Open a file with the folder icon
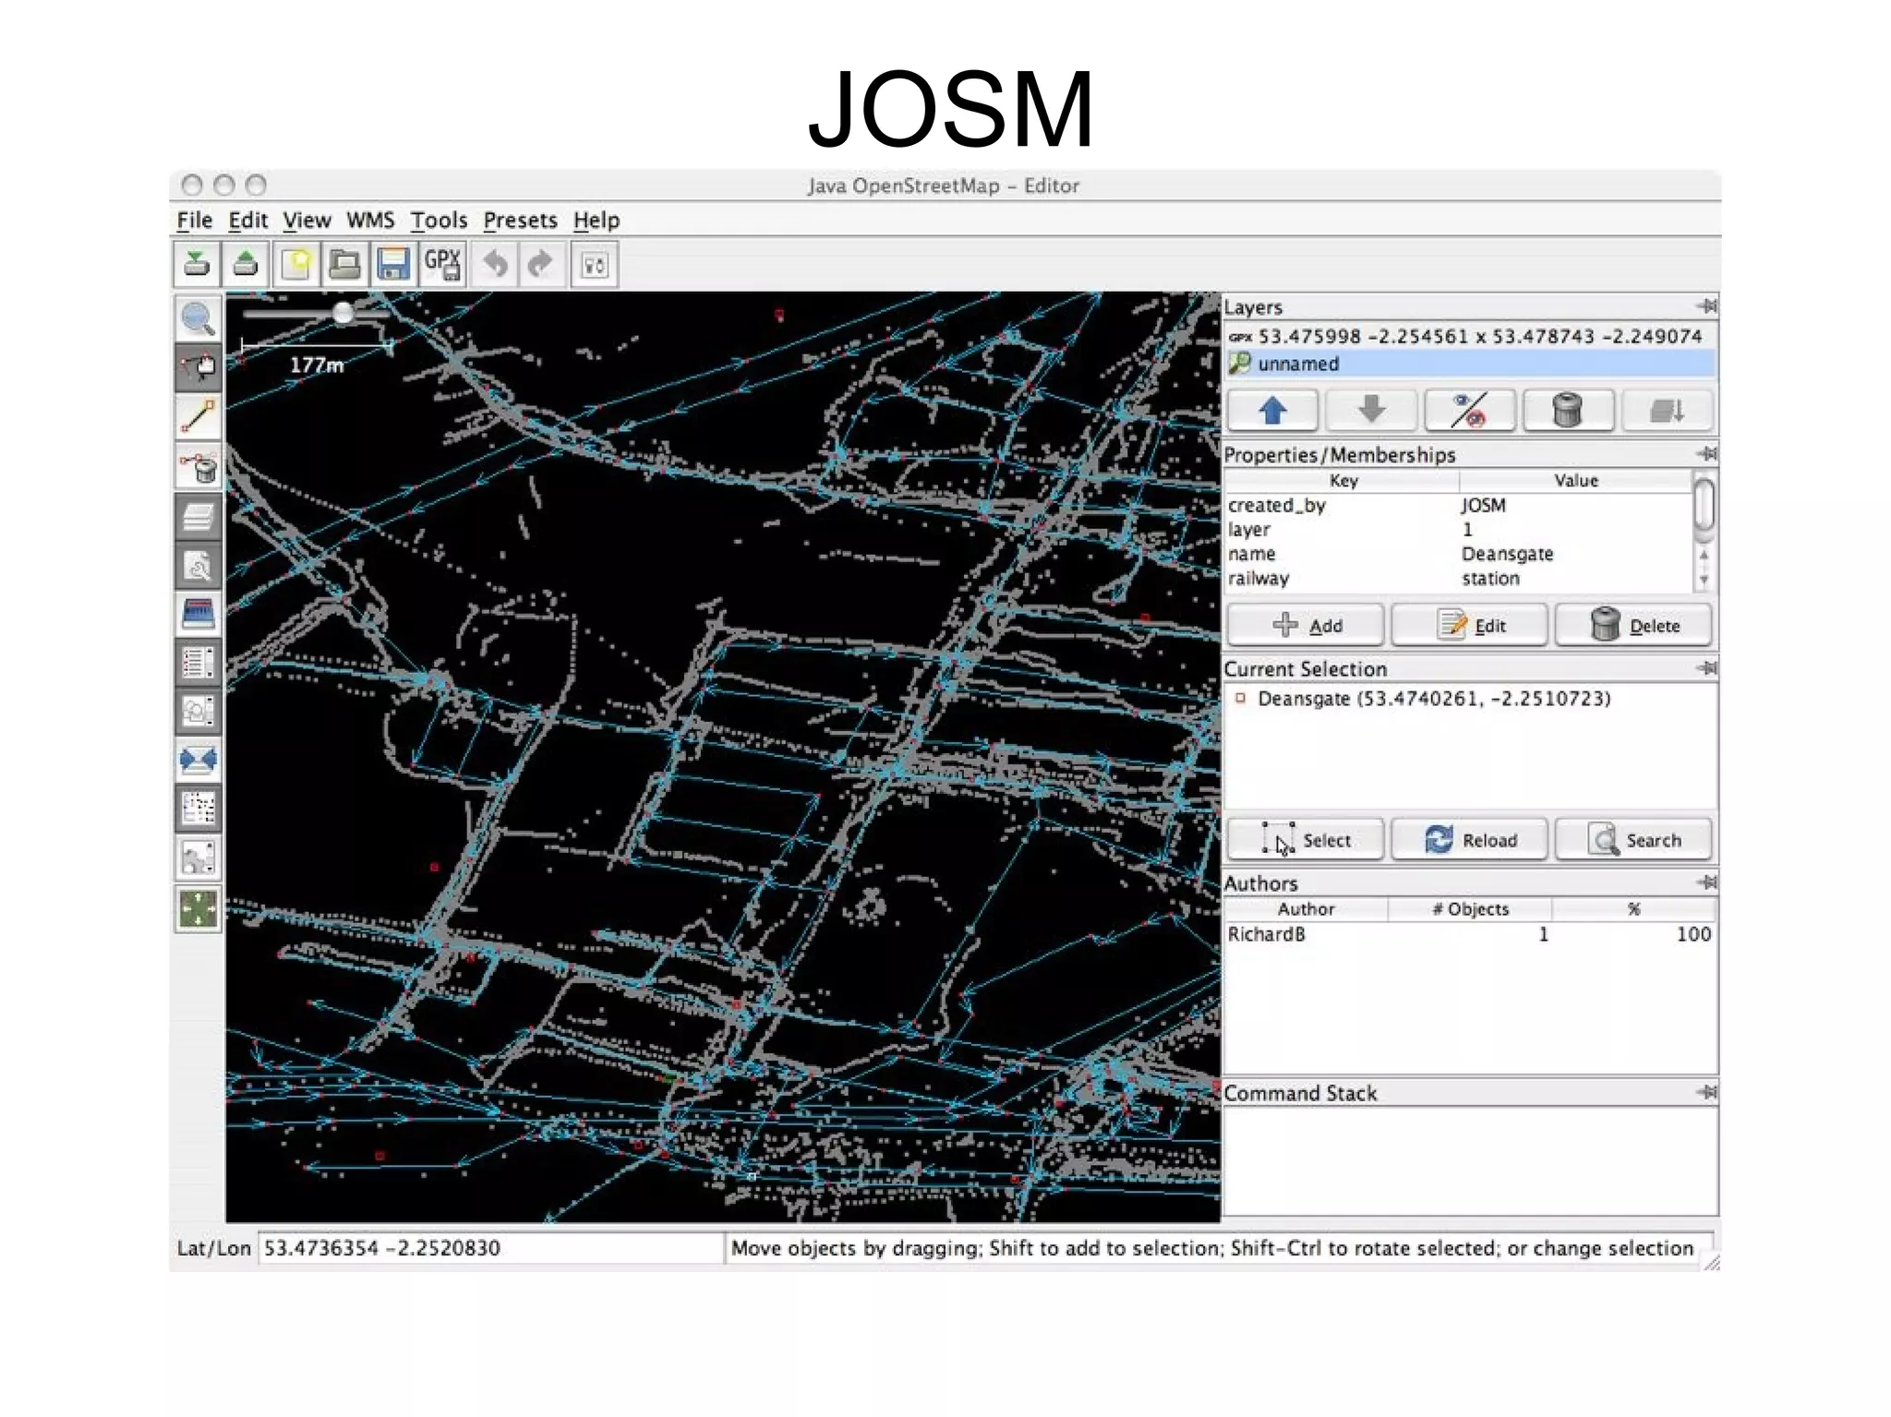The width and height of the screenshot is (1891, 1417). coord(344,265)
